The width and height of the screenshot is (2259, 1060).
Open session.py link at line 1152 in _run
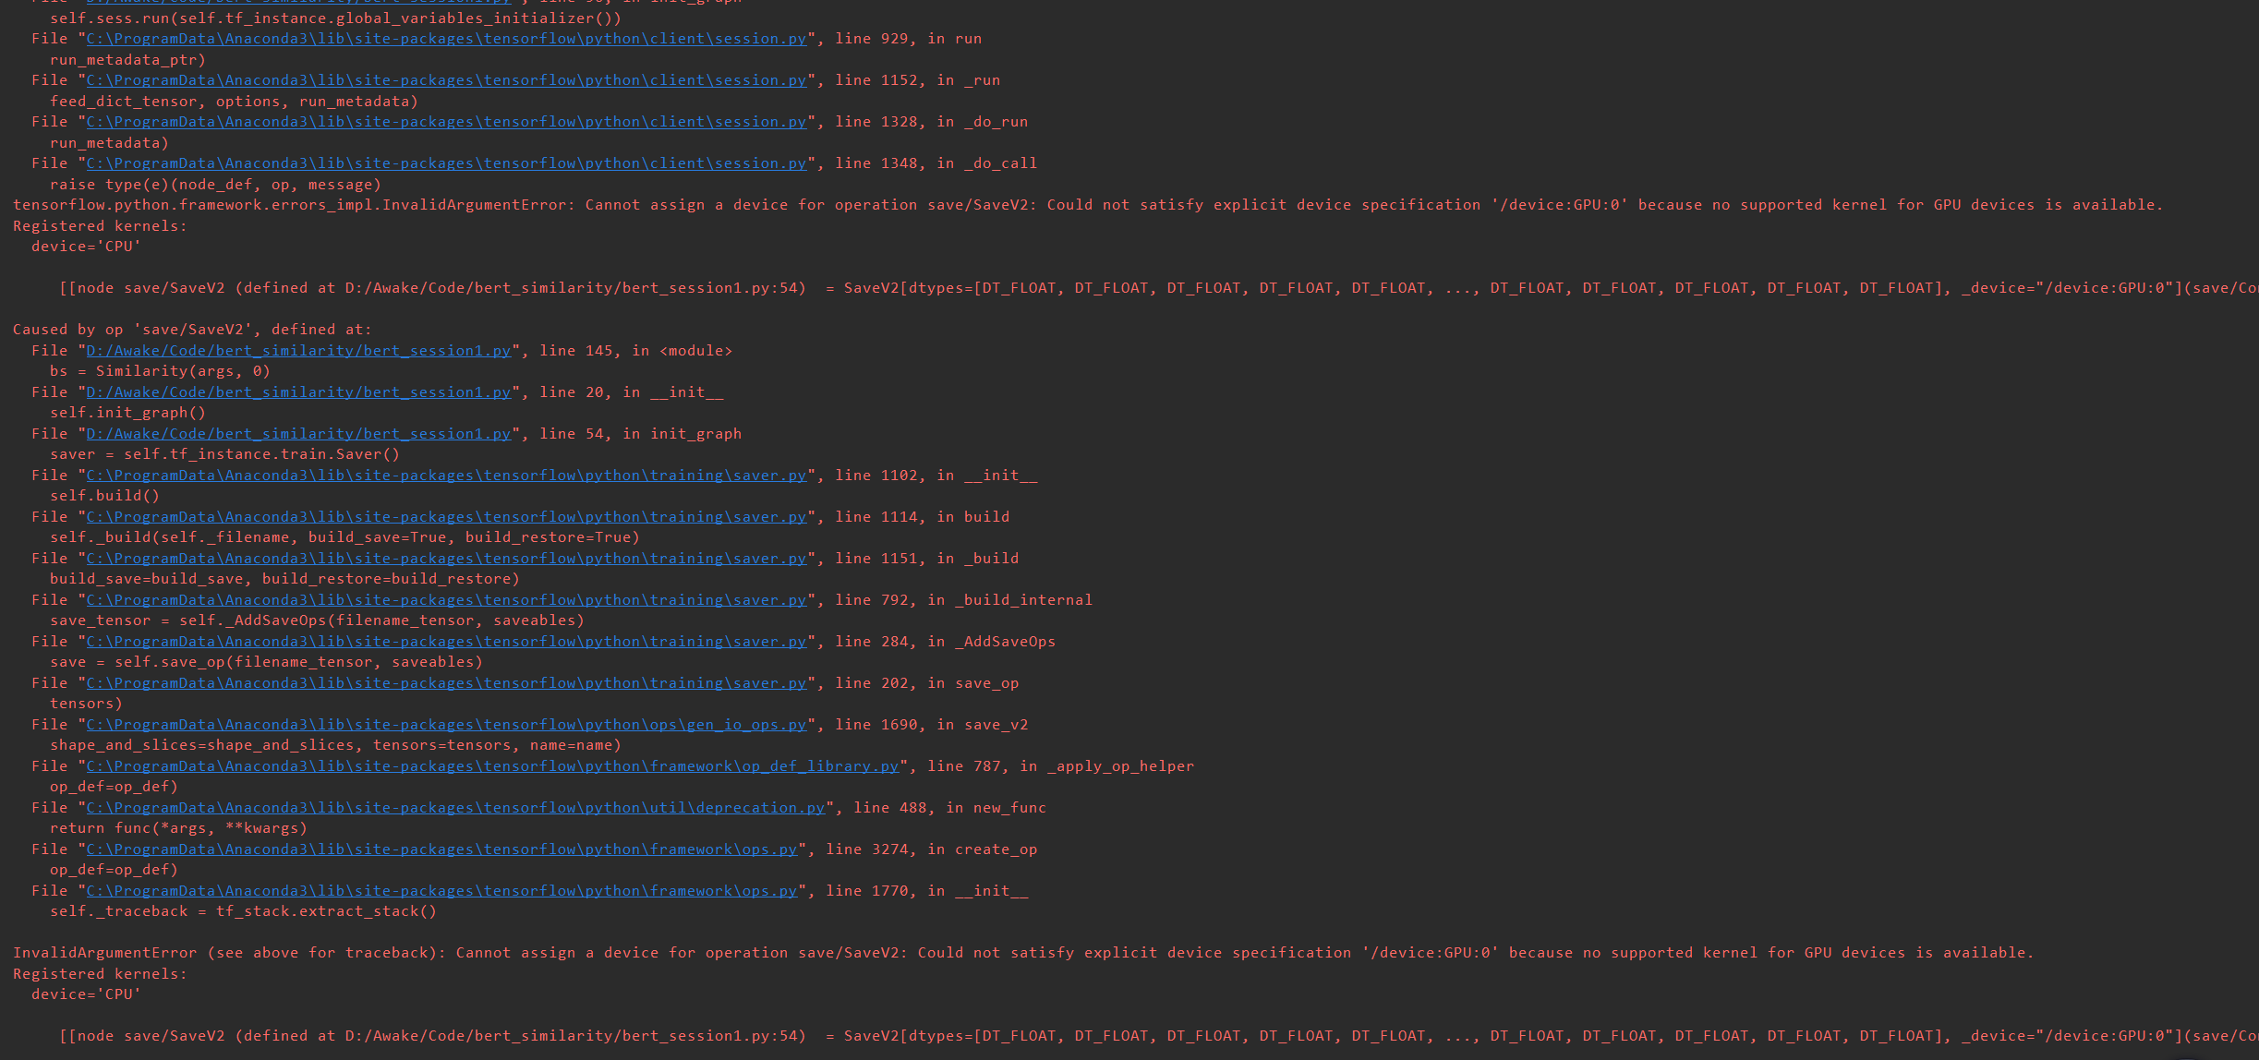445,79
